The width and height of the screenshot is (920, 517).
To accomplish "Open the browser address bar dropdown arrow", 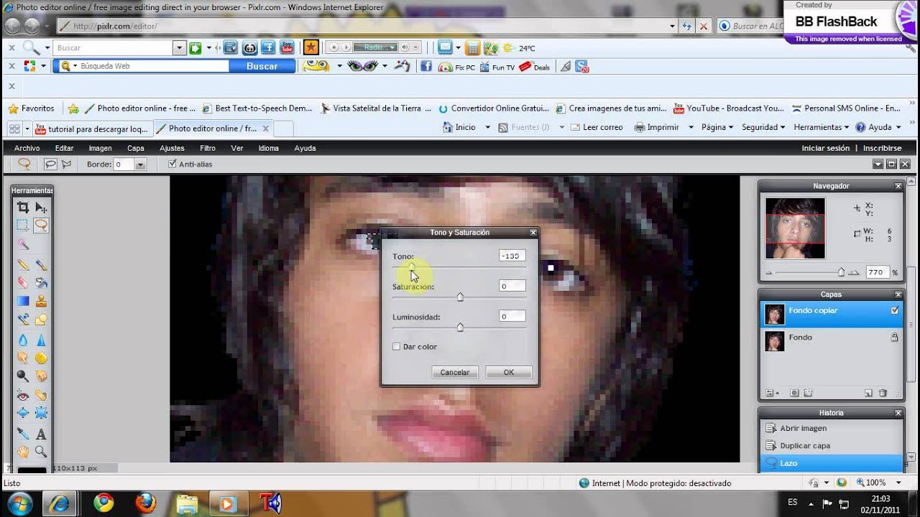I will point(672,26).
